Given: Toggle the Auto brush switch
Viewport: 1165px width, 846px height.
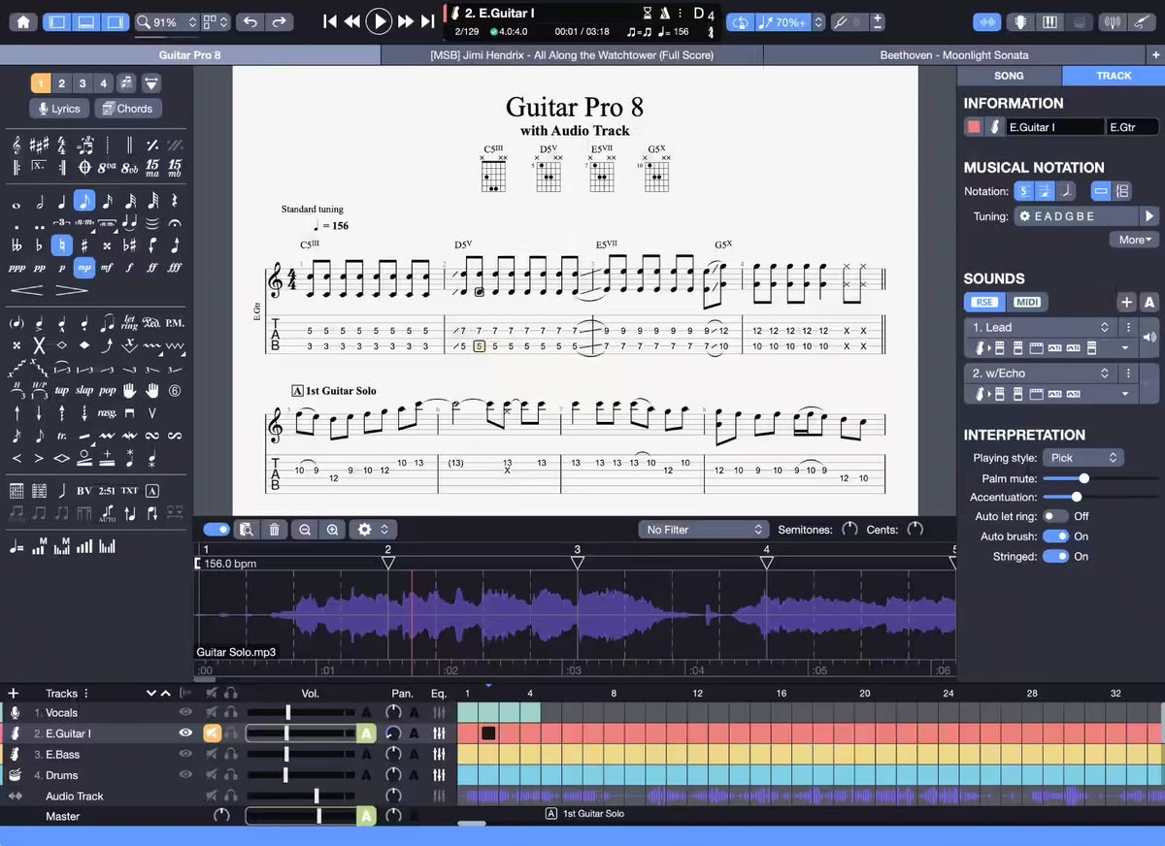Looking at the screenshot, I should click(x=1055, y=537).
